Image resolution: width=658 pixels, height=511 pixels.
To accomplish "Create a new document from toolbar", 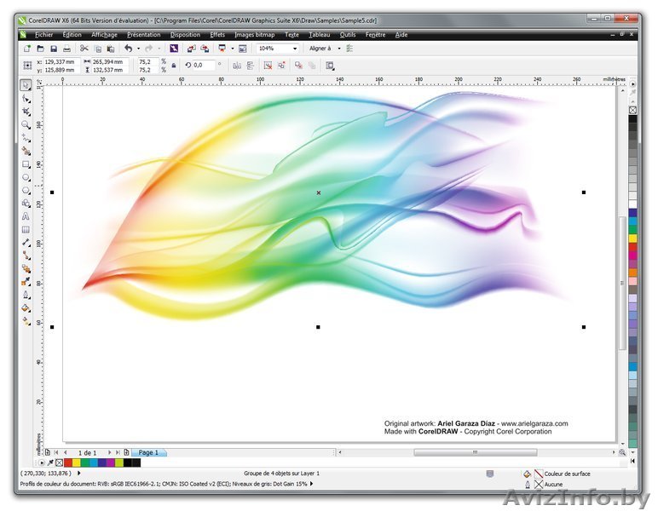I will pos(27,49).
